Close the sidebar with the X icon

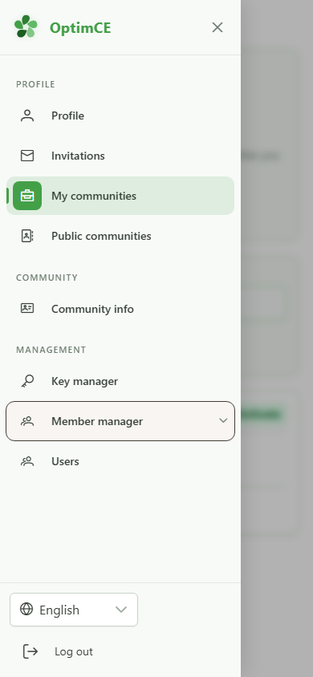(x=217, y=27)
